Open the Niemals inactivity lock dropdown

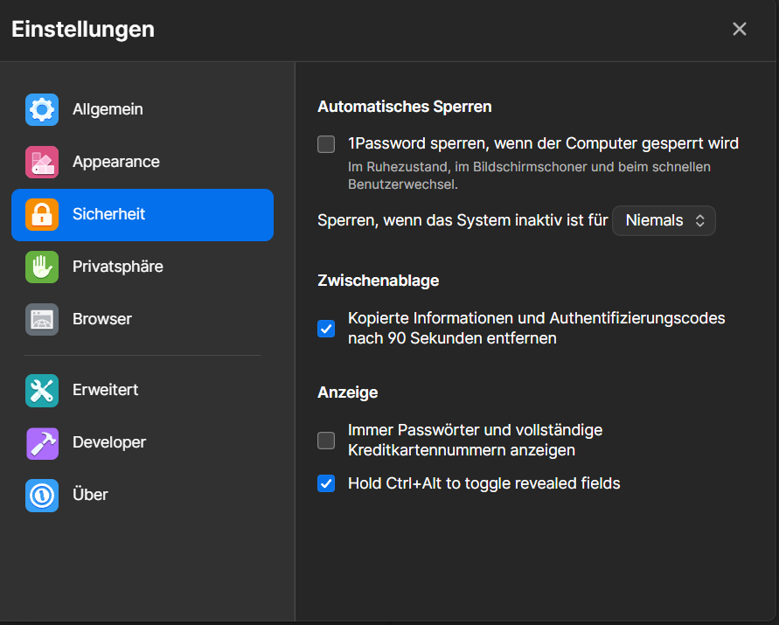coord(663,221)
